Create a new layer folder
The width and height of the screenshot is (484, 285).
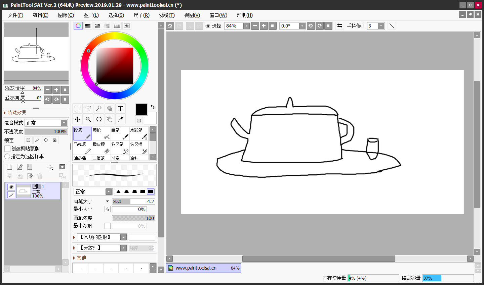[30, 167]
